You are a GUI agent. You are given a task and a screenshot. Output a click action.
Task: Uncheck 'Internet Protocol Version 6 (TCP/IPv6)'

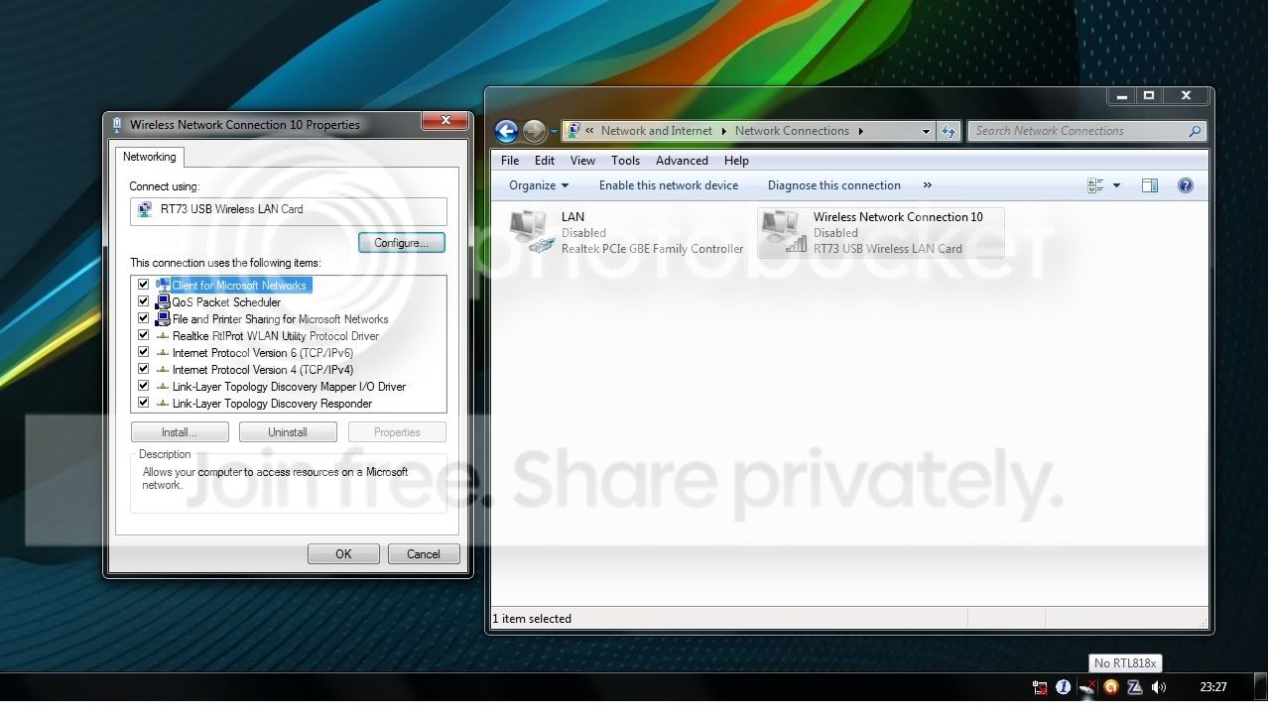144,352
